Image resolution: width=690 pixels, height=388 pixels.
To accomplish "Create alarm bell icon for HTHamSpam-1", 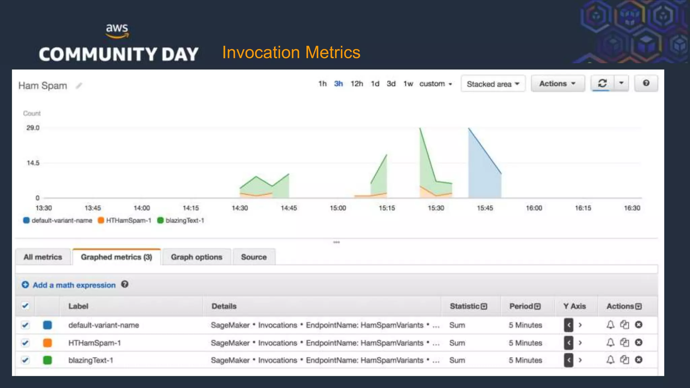I will (x=610, y=343).
